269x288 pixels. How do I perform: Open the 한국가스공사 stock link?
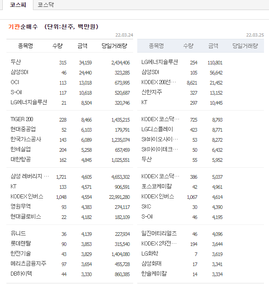click(26, 139)
